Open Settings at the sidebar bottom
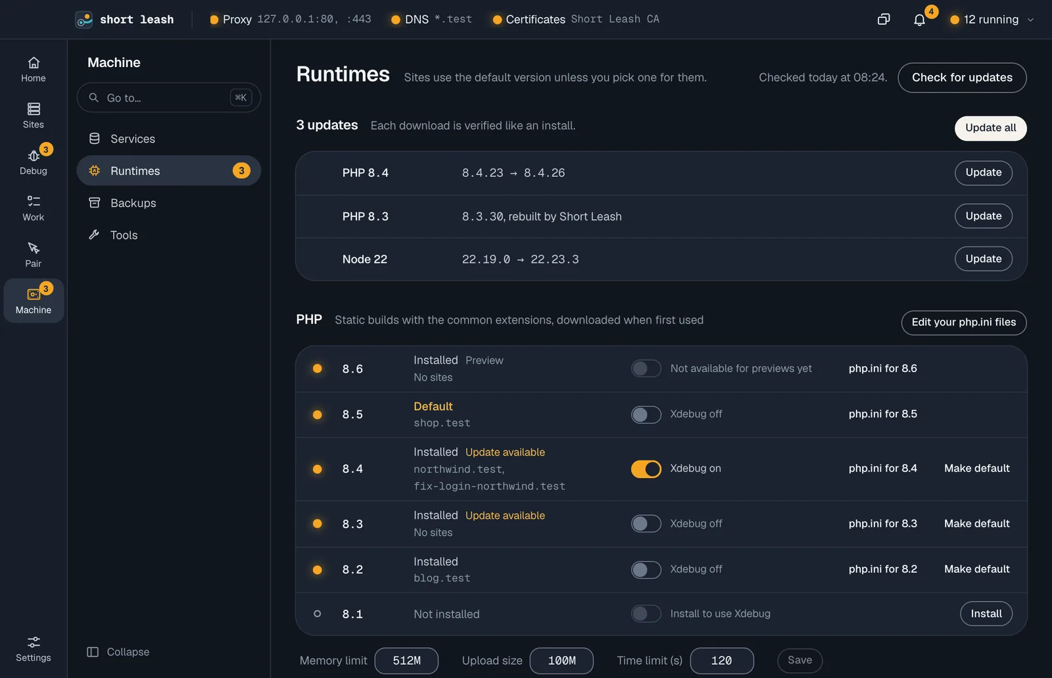The image size is (1052, 678). click(34, 648)
